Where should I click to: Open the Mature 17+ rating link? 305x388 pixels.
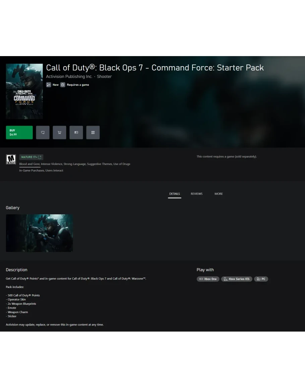click(31, 157)
